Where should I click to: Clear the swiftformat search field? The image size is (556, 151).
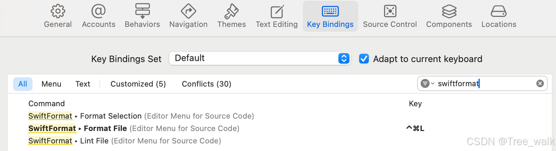pos(540,83)
